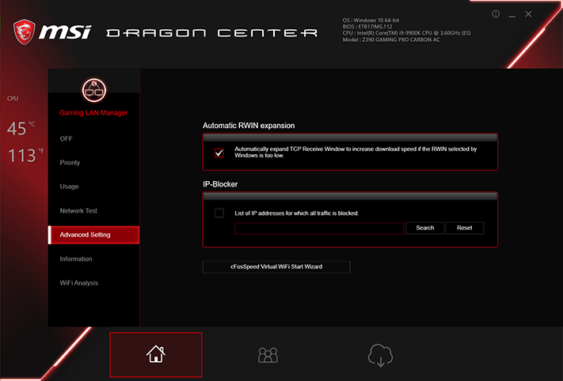
Task: Select the OFF mode in sidebar
Action: tap(66, 138)
